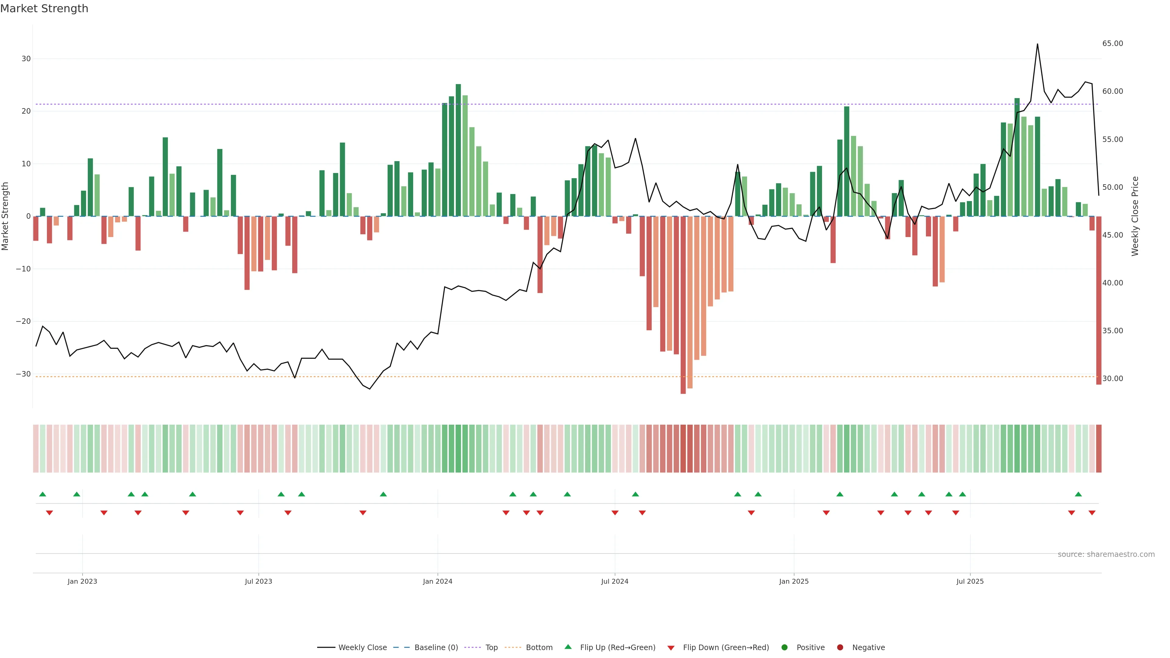Click the green Flip Up triangle legend icon
This screenshot has width=1170, height=658.
point(568,647)
